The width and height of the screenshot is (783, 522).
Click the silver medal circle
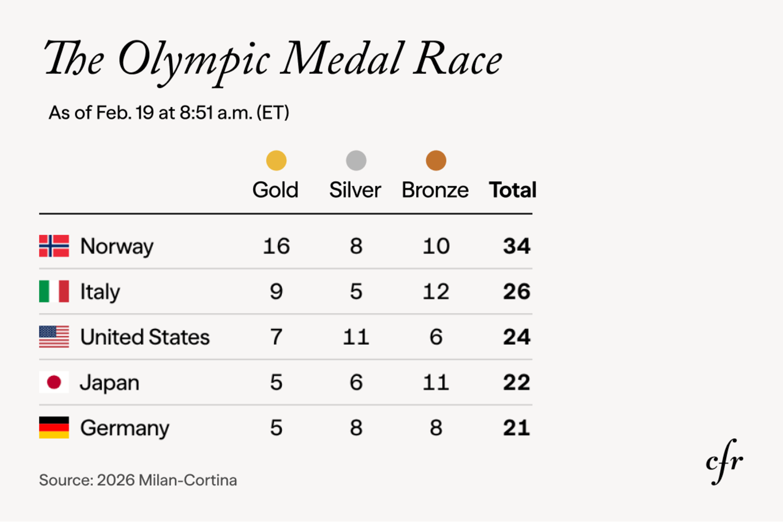(356, 160)
